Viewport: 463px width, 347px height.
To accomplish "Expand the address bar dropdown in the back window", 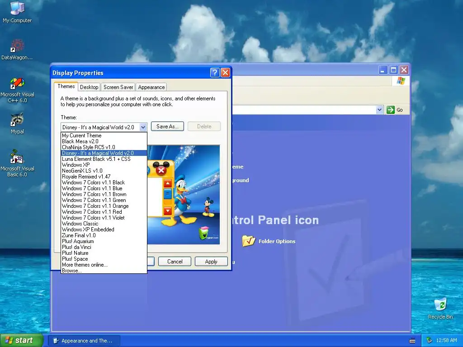I will (x=379, y=110).
